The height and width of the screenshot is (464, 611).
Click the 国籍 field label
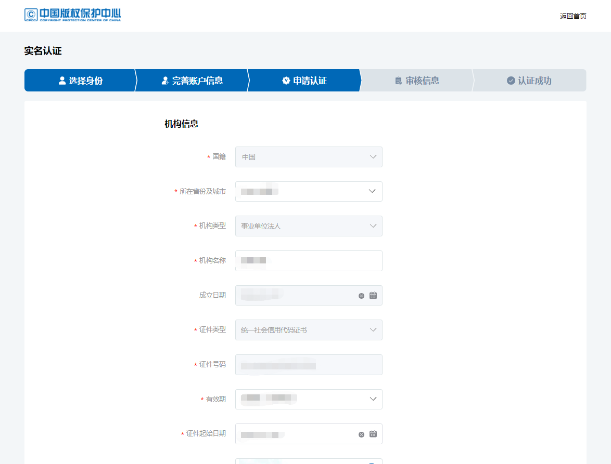pyautogui.click(x=219, y=157)
